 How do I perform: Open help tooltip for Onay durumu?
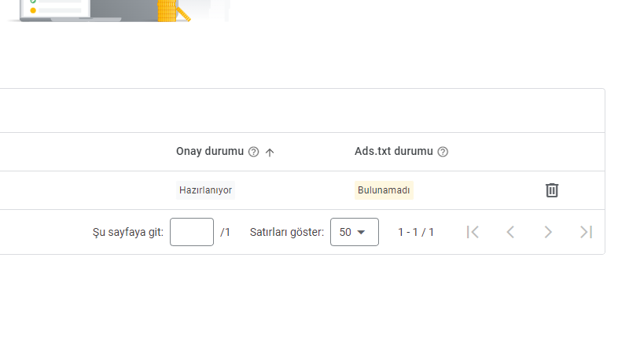253,152
